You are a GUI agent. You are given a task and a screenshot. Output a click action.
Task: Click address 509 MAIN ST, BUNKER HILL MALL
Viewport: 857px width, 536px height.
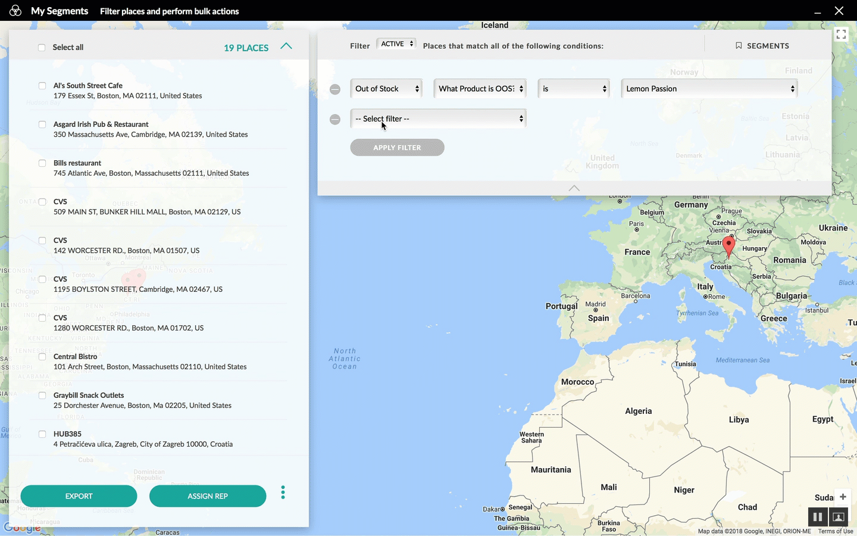click(147, 212)
